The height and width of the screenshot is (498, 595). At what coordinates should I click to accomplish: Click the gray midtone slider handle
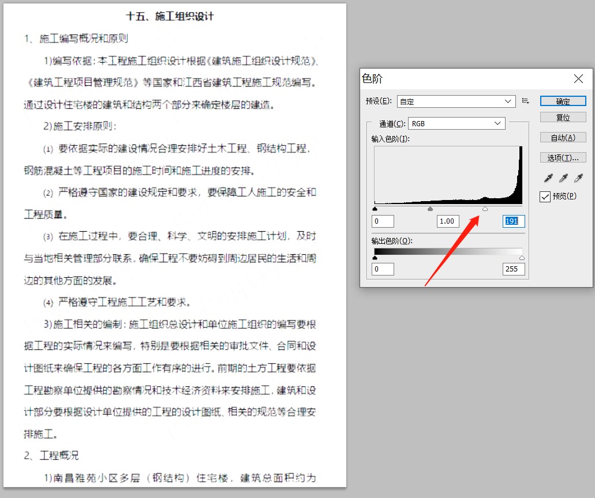click(x=431, y=209)
